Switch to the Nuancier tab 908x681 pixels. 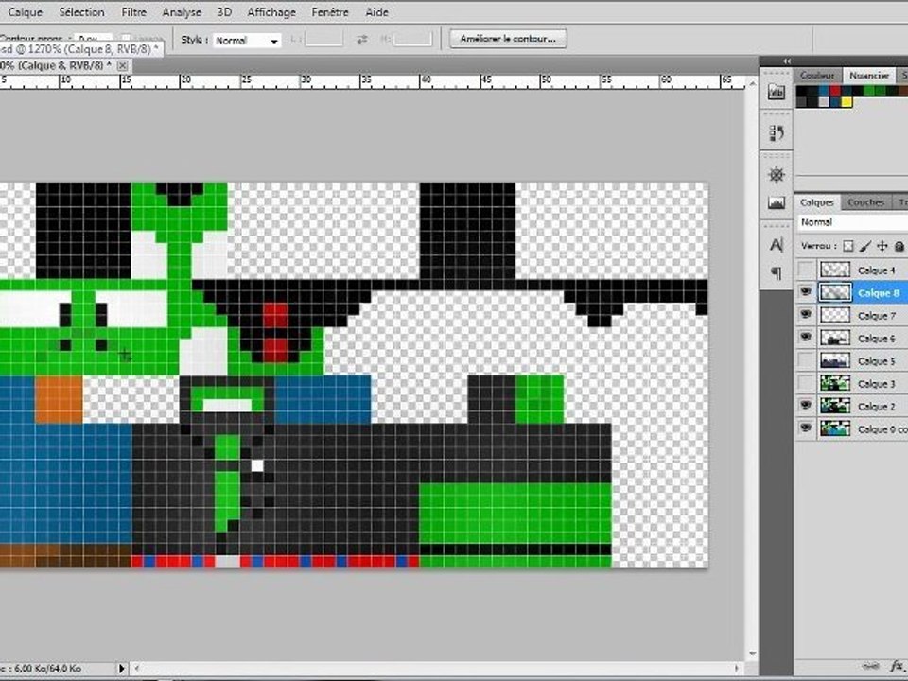[x=868, y=76]
